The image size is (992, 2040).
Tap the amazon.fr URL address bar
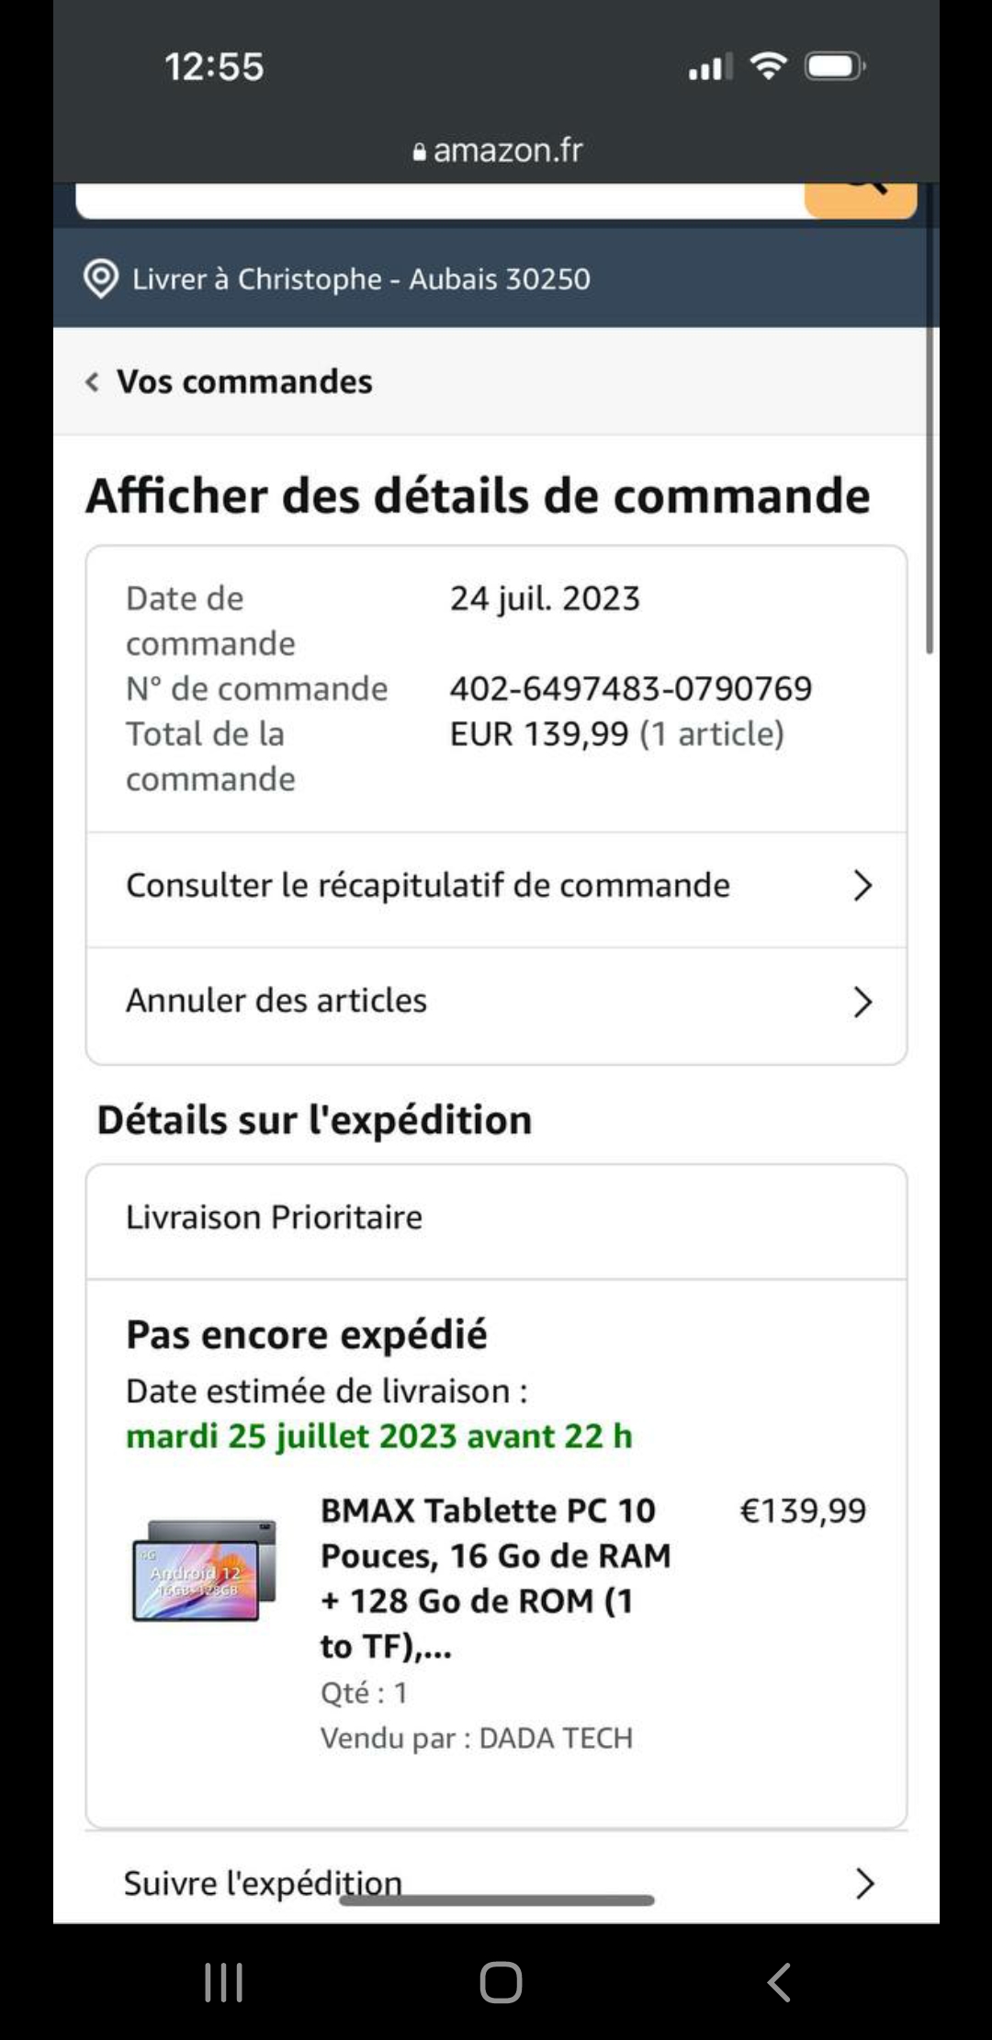point(507,151)
